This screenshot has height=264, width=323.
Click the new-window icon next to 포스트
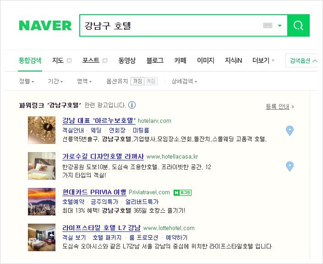[105, 60]
